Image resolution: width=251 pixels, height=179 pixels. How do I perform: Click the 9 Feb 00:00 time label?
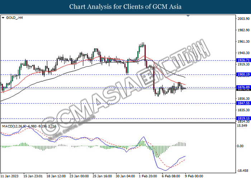point(194,176)
